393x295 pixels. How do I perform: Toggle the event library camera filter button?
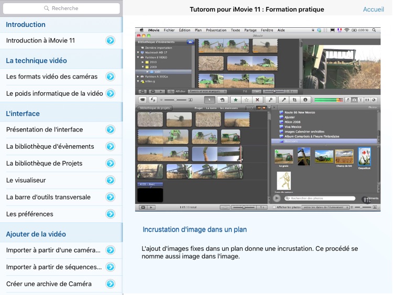(x=191, y=42)
